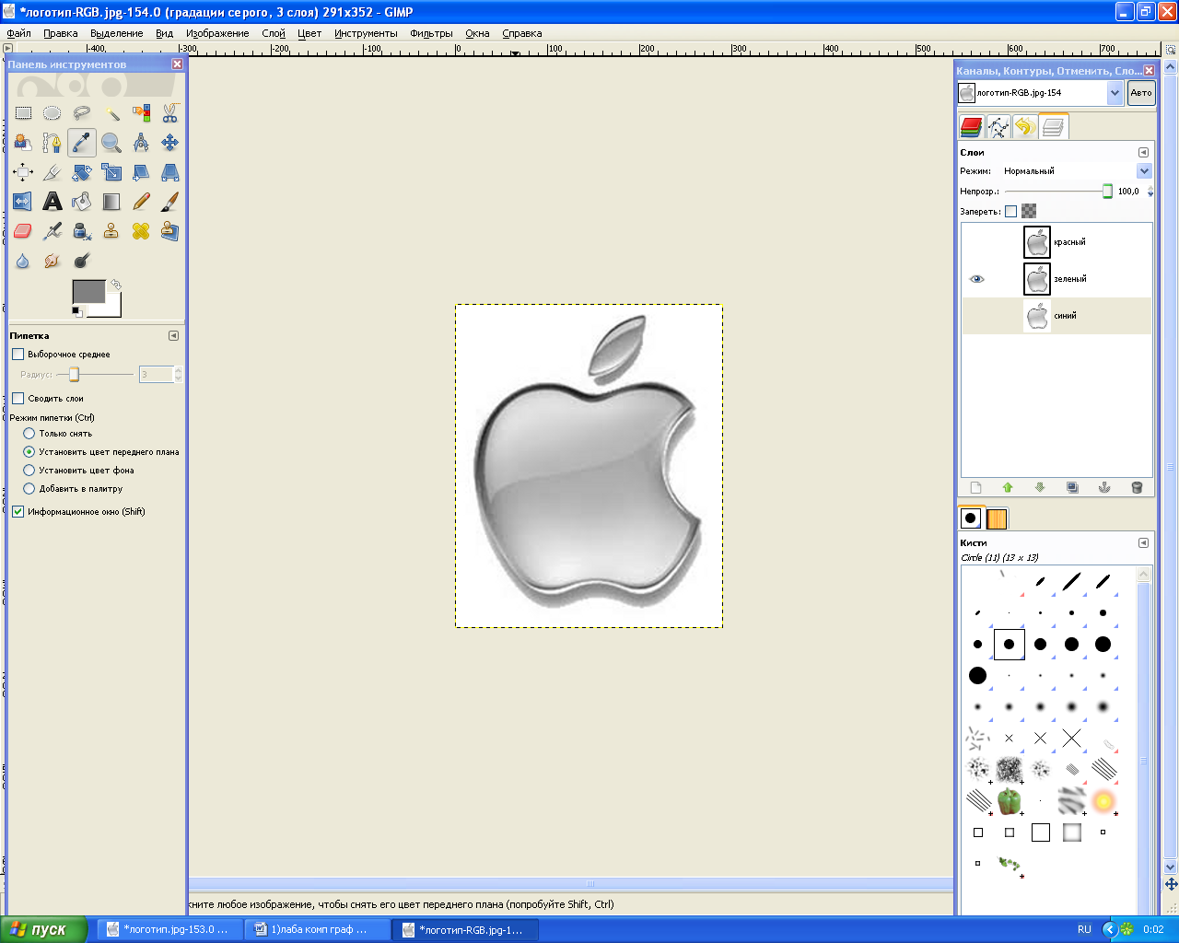Delete the layer with trash icon
The height and width of the screenshot is (943, 1179).
click(1137, 487)
